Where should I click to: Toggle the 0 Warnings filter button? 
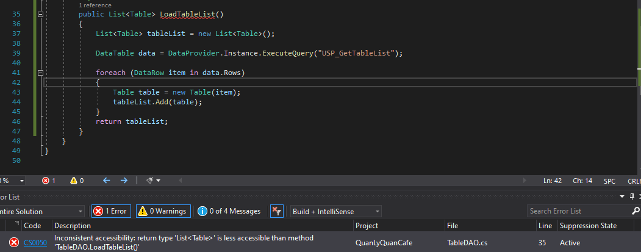(163, 211)
